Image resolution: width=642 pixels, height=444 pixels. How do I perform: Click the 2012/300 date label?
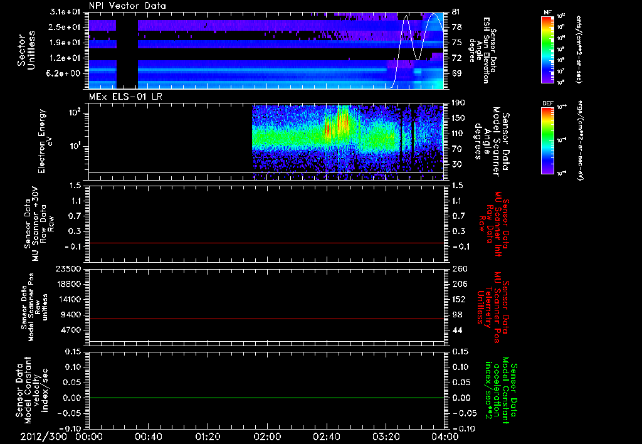point(44,436)
